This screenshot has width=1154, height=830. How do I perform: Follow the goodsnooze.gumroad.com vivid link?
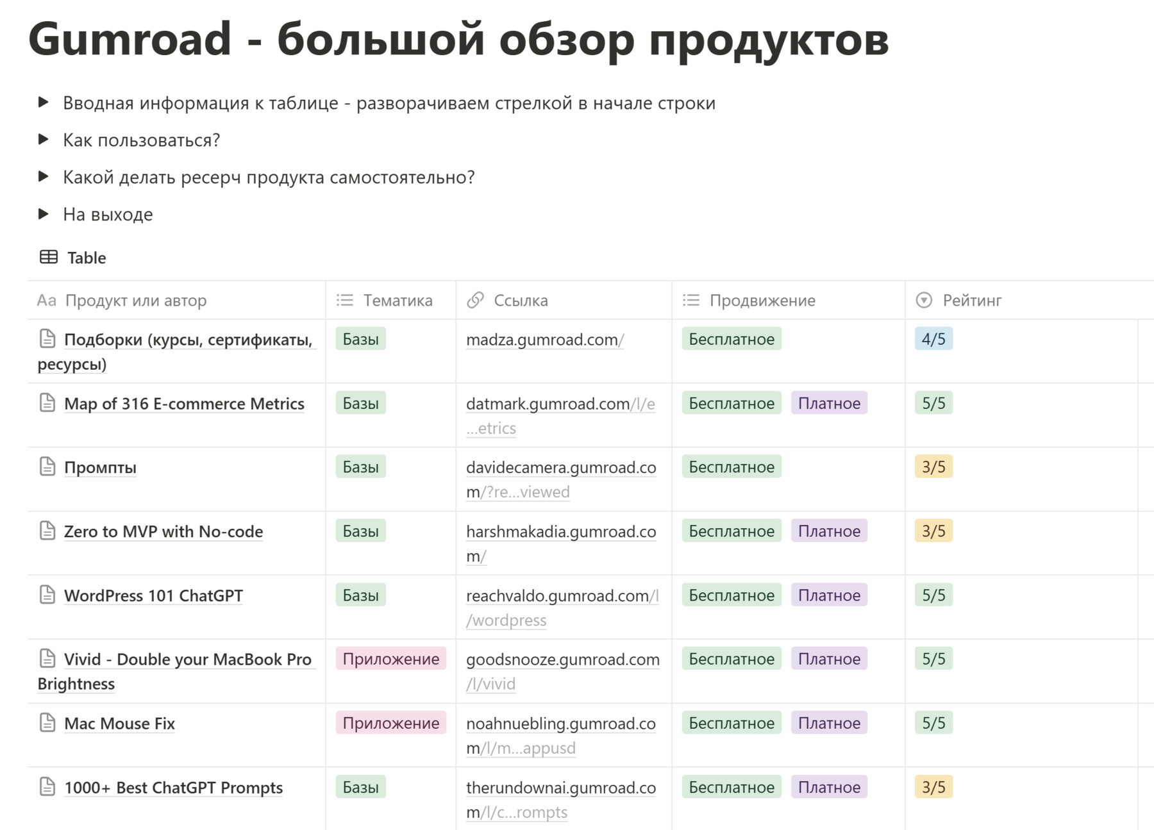562,671
